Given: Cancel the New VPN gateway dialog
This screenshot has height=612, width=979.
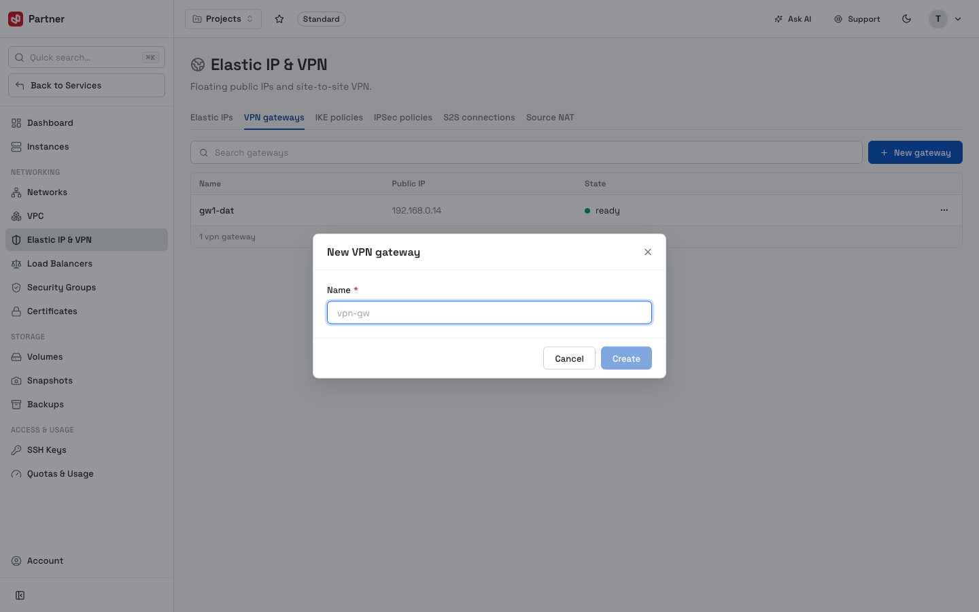Looking at the screenshot, I should 569,358.
